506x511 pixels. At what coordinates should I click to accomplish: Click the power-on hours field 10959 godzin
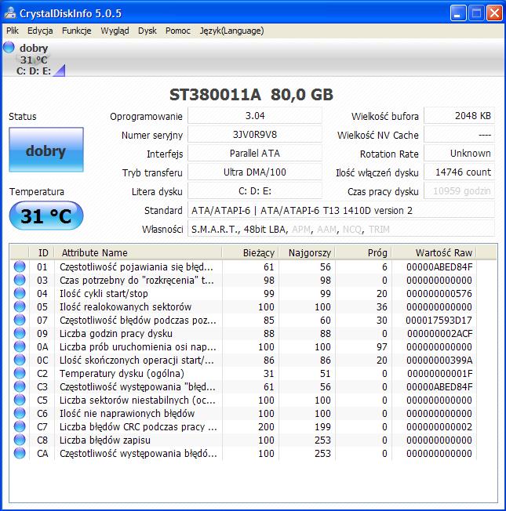click(x=459, y=191)
